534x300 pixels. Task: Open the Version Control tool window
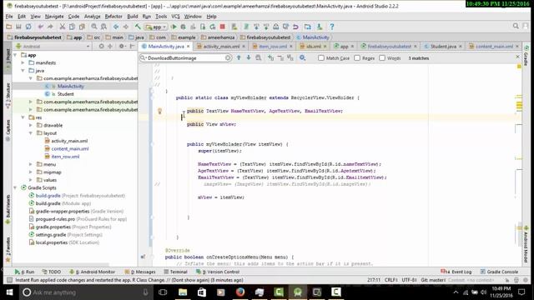(x=218, y=272)
